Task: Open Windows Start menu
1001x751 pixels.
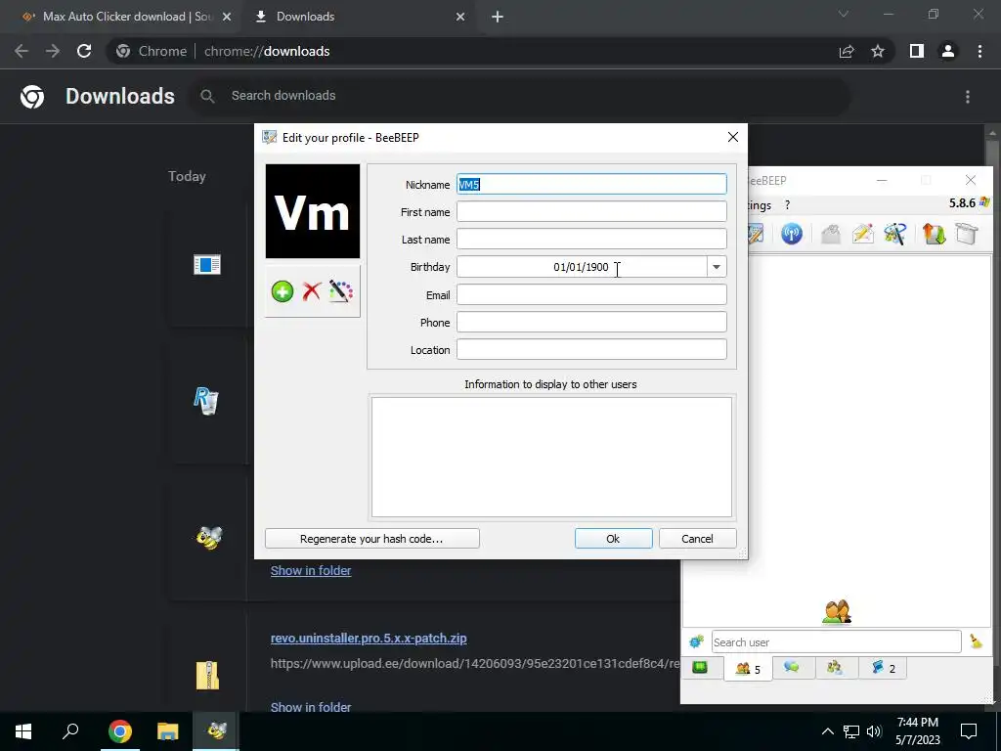Action: [x=23, y=731]
